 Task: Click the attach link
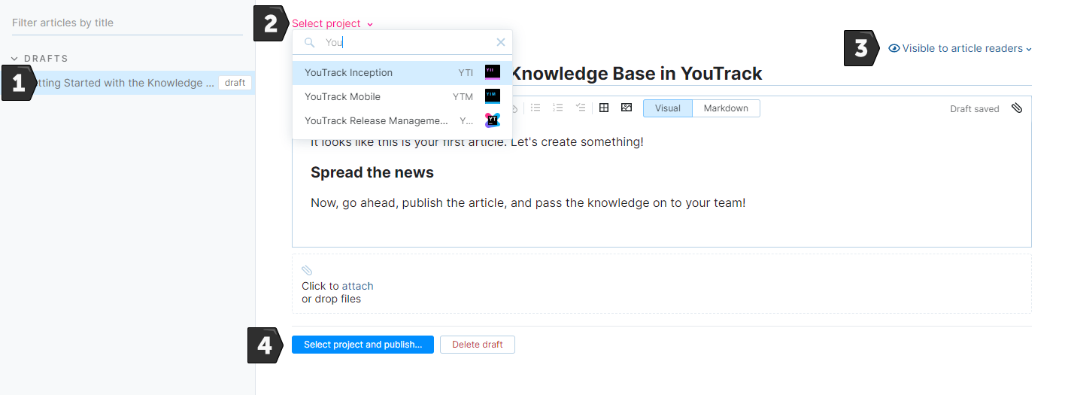pos(358,286)
